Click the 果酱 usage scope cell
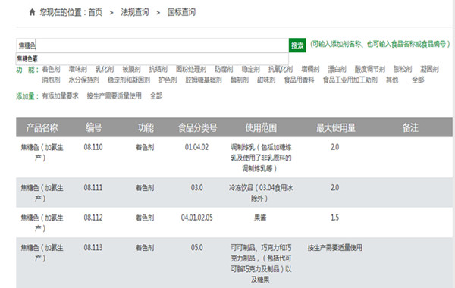This screenshot has height=288, width=455. pos(260,218)
